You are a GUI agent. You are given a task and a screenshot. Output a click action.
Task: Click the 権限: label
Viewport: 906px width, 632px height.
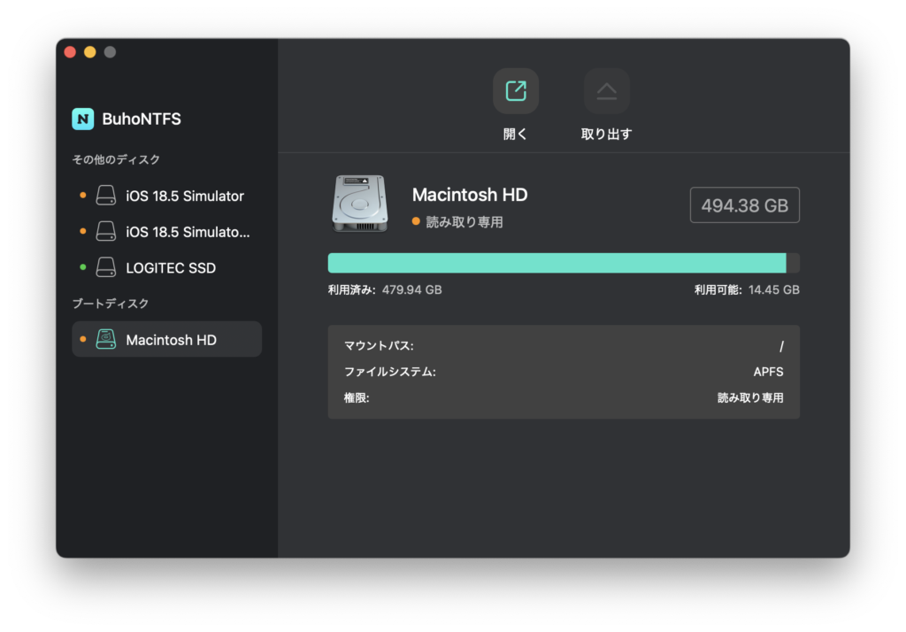click(357, 397)
